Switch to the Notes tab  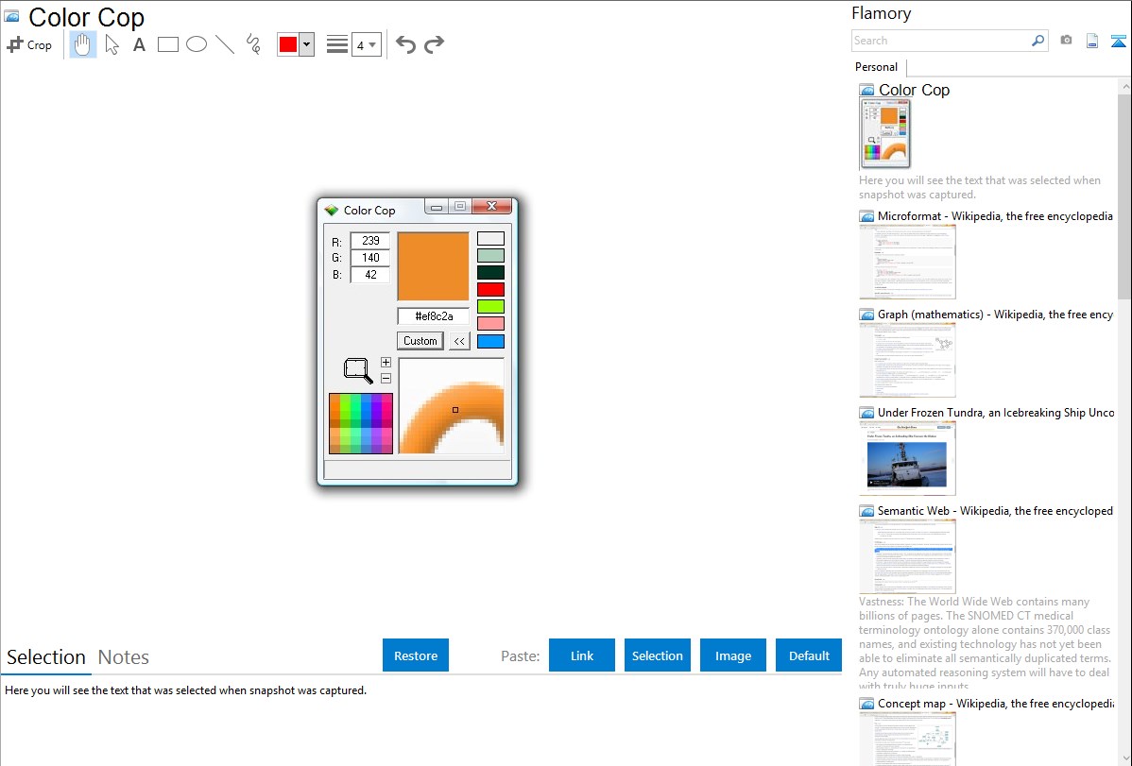pyautogui.click(x=124, y=657)
